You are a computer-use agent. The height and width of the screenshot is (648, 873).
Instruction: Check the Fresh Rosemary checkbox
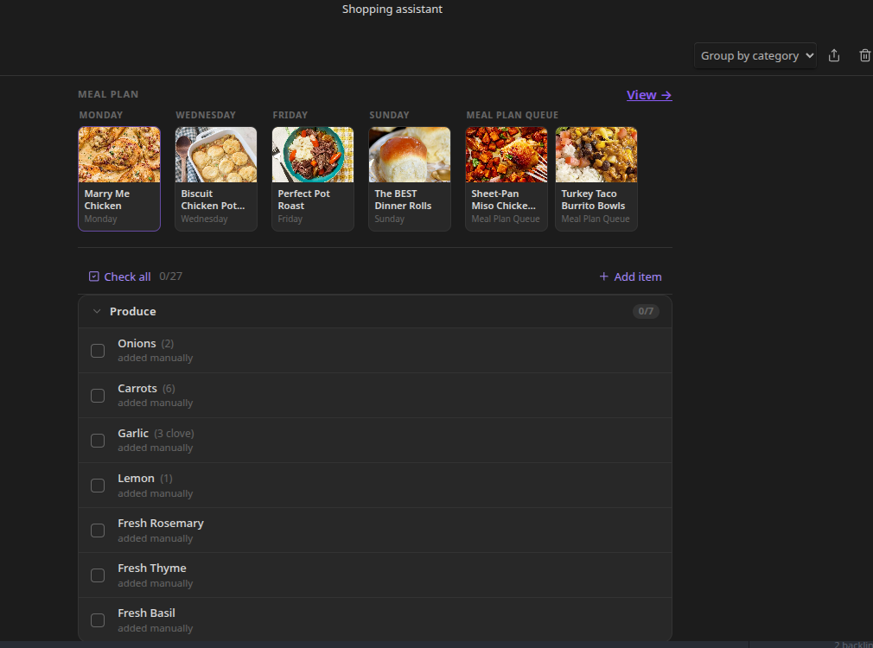coord(98,530)
